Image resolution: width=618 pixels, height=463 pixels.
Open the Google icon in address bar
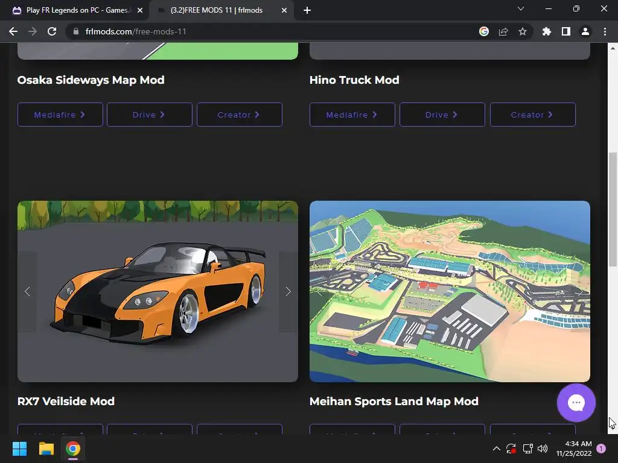(x=484, y=31)
